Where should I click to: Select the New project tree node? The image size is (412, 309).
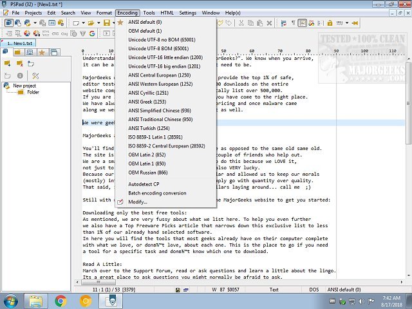pos(24,86)
